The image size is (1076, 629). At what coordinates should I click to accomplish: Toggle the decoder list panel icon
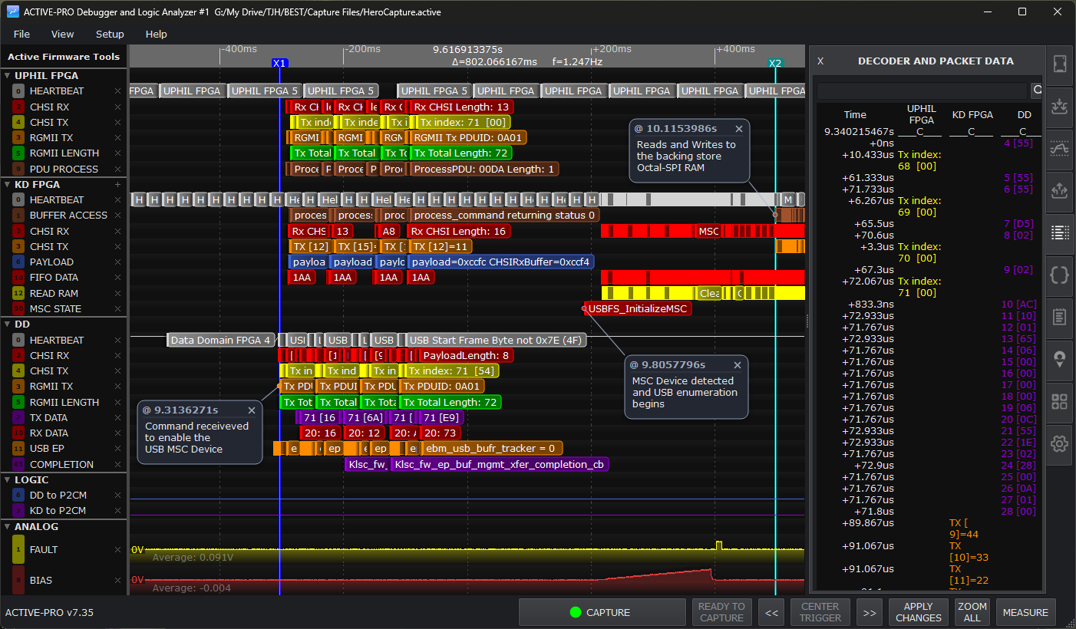[x=1060, y=232]
